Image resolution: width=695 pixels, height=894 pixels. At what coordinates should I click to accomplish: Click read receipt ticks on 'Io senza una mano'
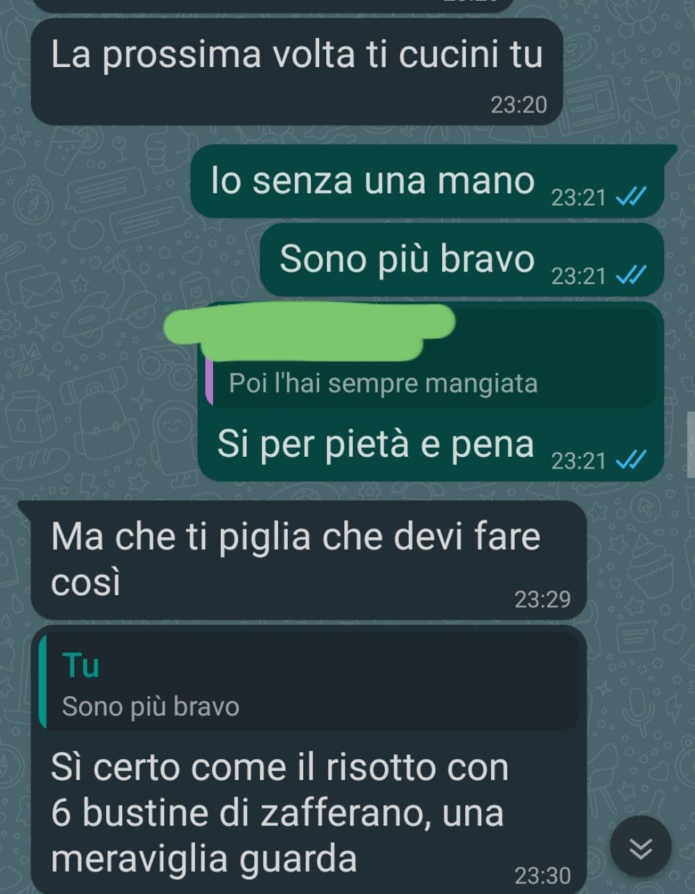click(631, 197)
